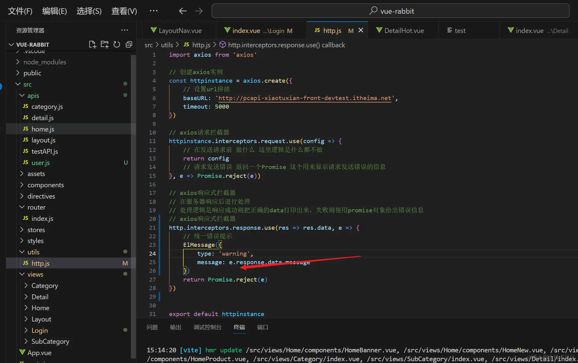Viewport: 578px width, 363px height.
Task: Show the 输出 output panel tab
Action: point(175,327)
